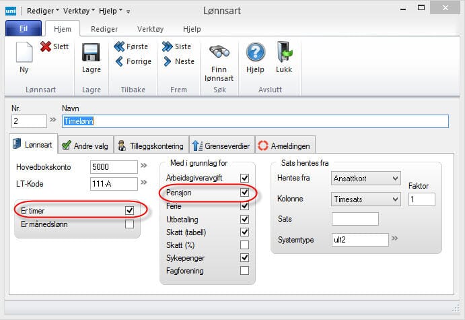This screenshot has width=465, height=320.
Task: Switch to the Grenseverdier tab
Action: click(x=222, y=145)
